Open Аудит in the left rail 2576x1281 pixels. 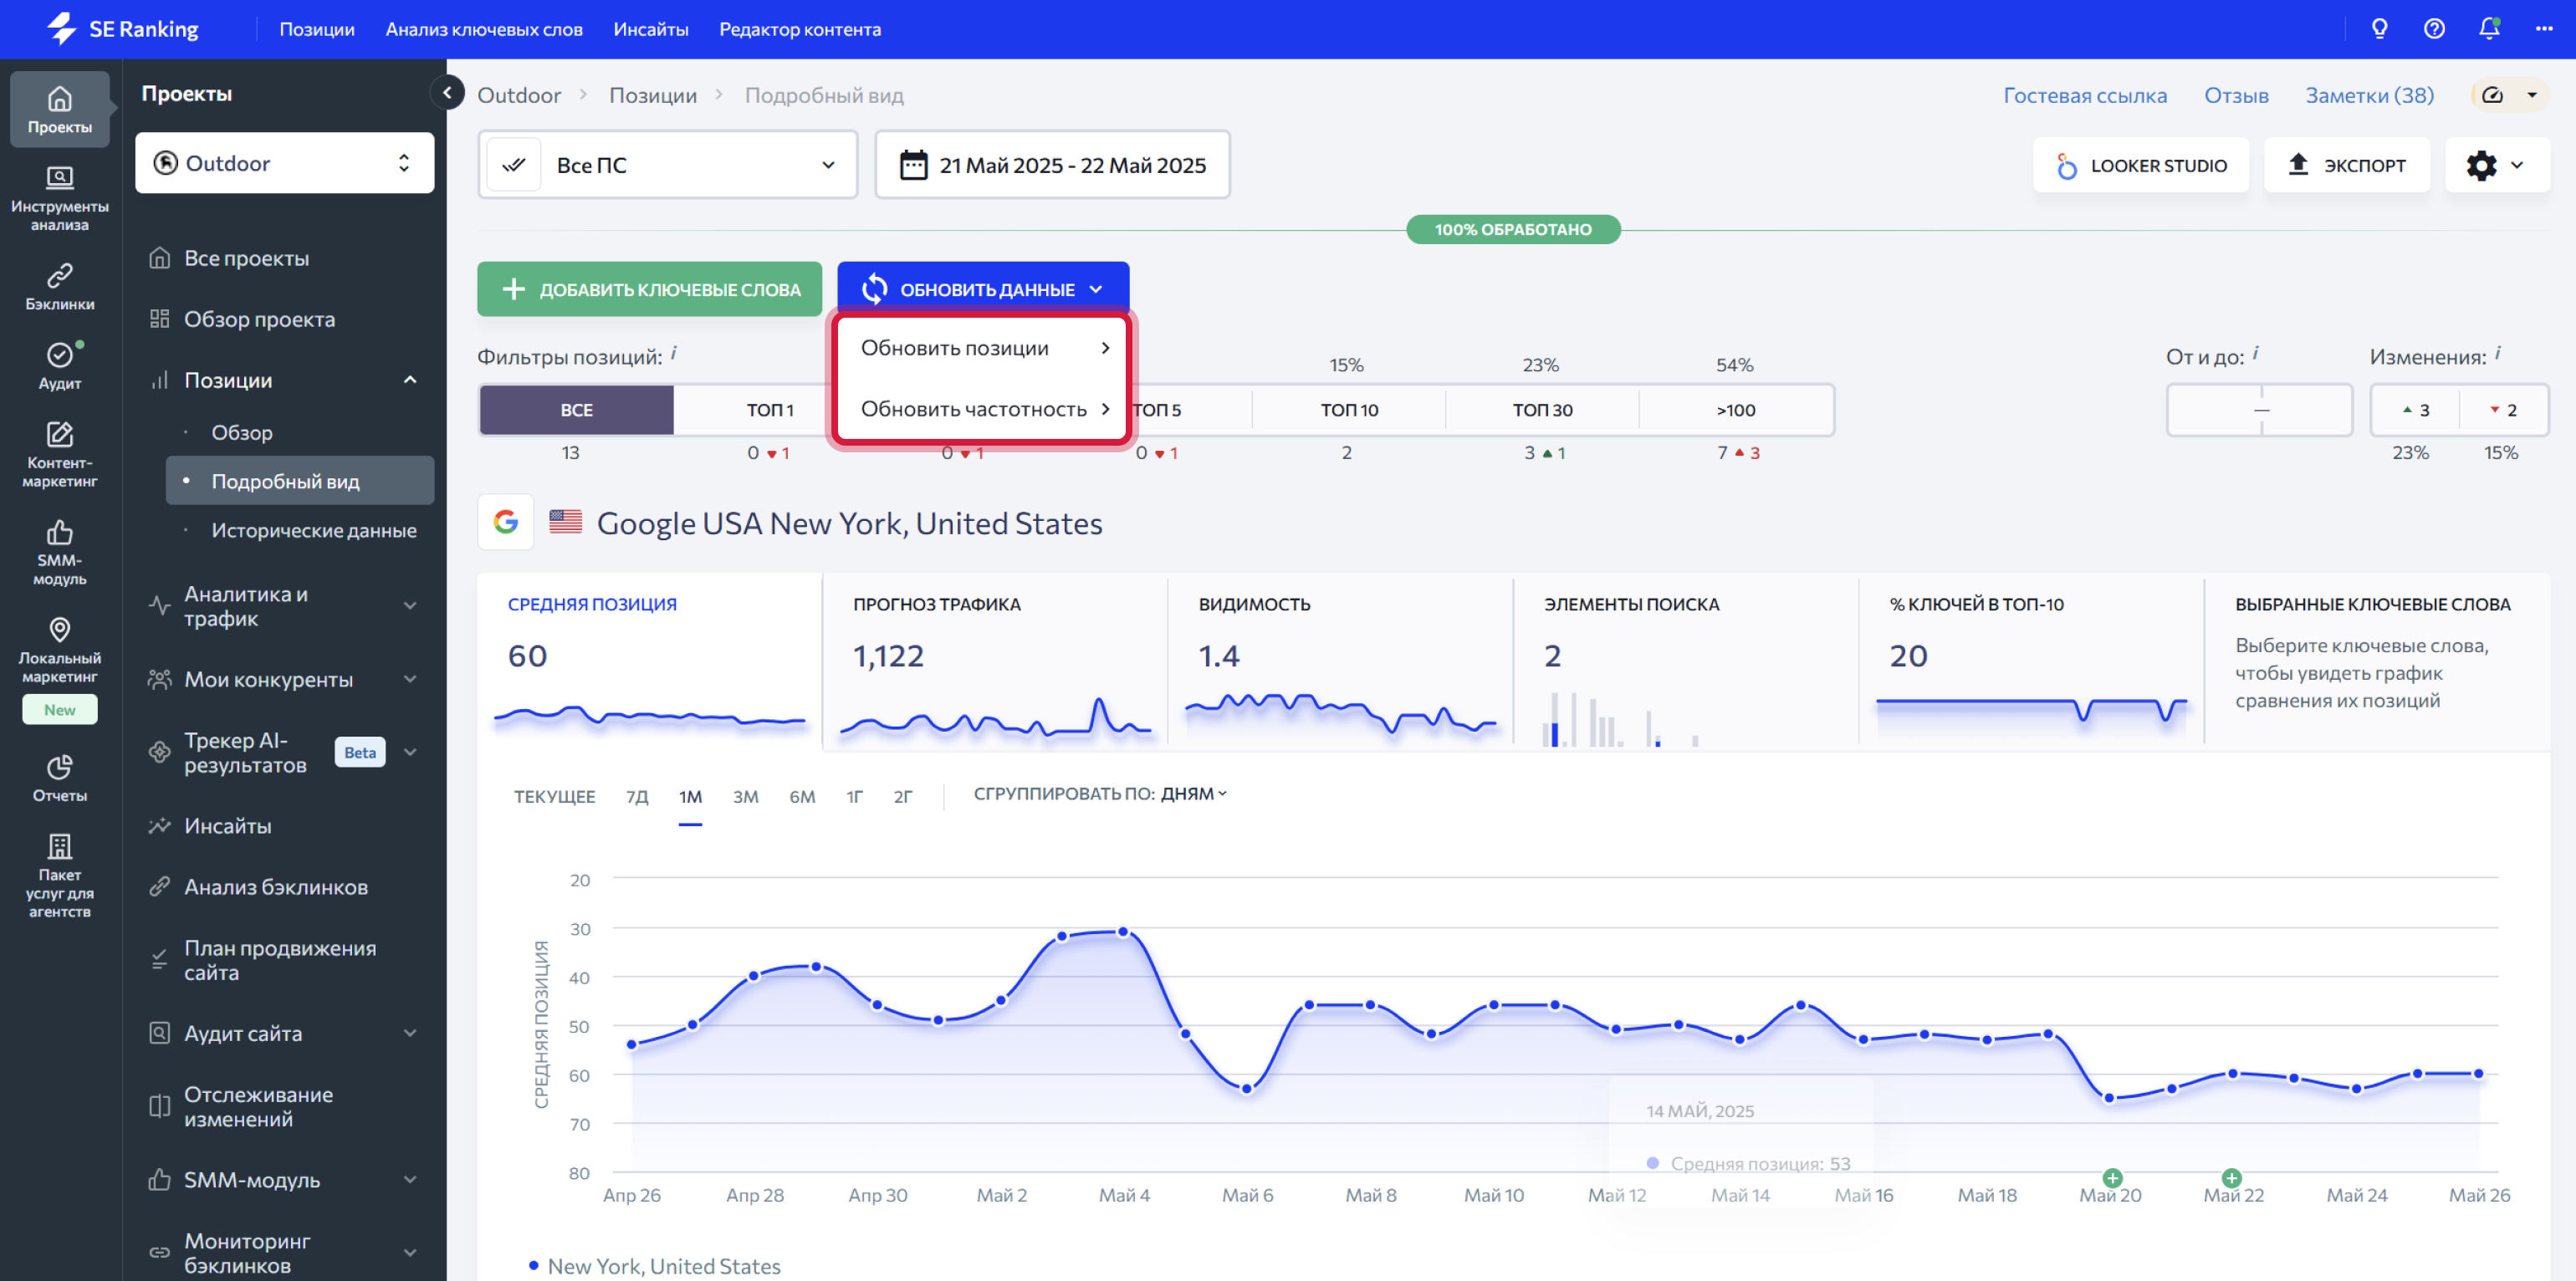pyautogui.click(x=59, y=365)
